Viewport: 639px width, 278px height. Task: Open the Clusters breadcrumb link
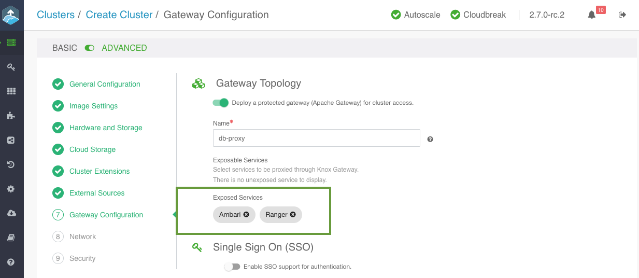pos(55,15)
